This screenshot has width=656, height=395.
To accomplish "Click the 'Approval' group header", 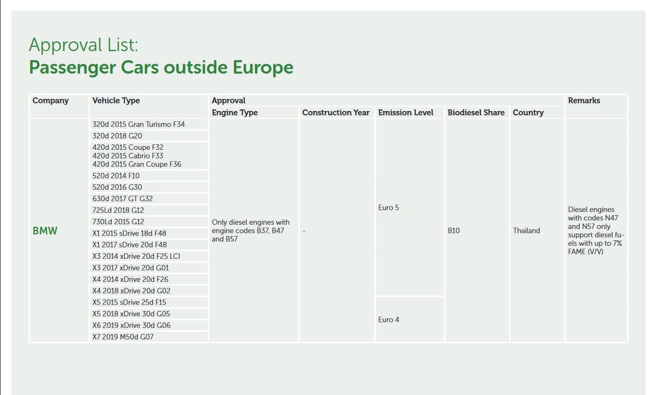I will 228,100.
